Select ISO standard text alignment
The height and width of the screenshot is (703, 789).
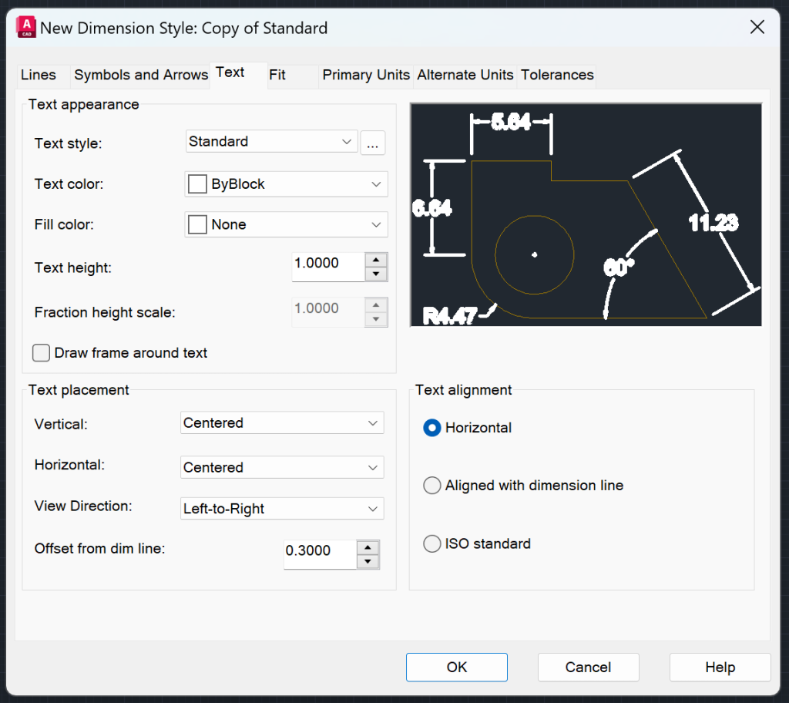[x=432, y=543]
